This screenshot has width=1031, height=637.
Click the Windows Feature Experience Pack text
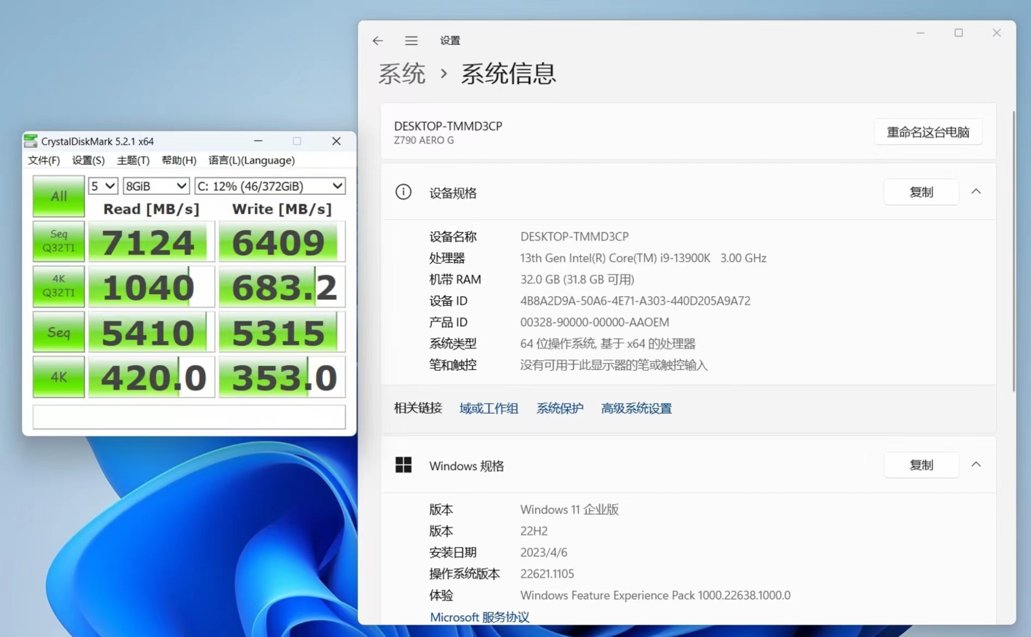655,596
